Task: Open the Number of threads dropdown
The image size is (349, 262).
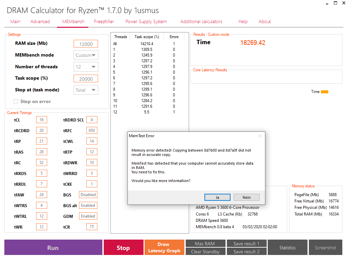Action: (x=86, y=67)
